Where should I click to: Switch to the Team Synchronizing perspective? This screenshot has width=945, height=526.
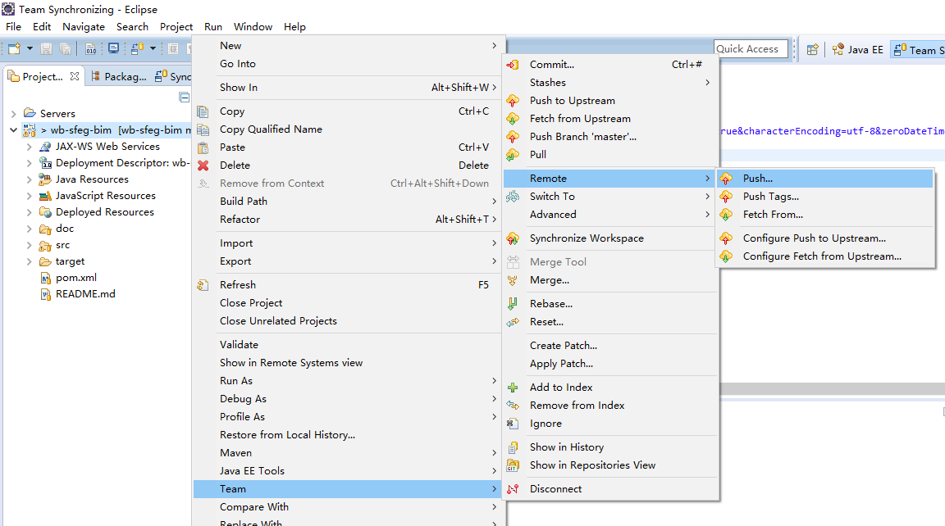pos(919,50)
